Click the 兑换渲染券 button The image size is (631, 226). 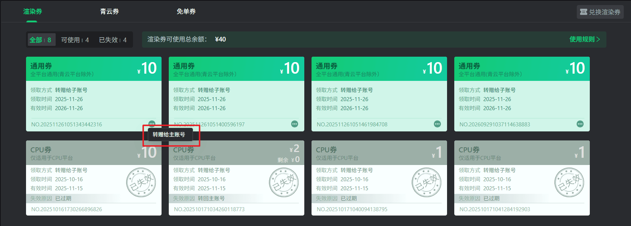600,12
